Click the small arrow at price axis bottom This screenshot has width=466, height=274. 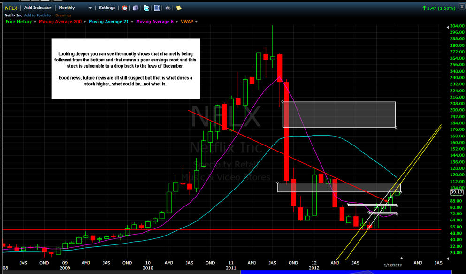(448, 259)
